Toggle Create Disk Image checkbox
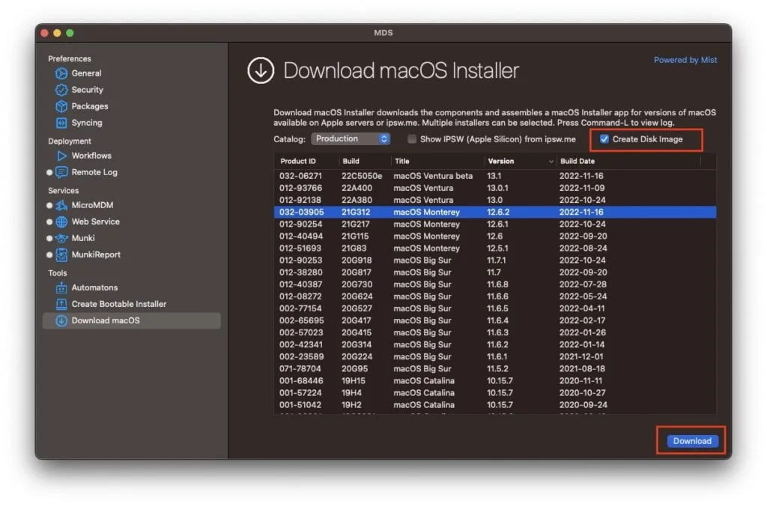This screenshot has height=506, width=767. 604,138
